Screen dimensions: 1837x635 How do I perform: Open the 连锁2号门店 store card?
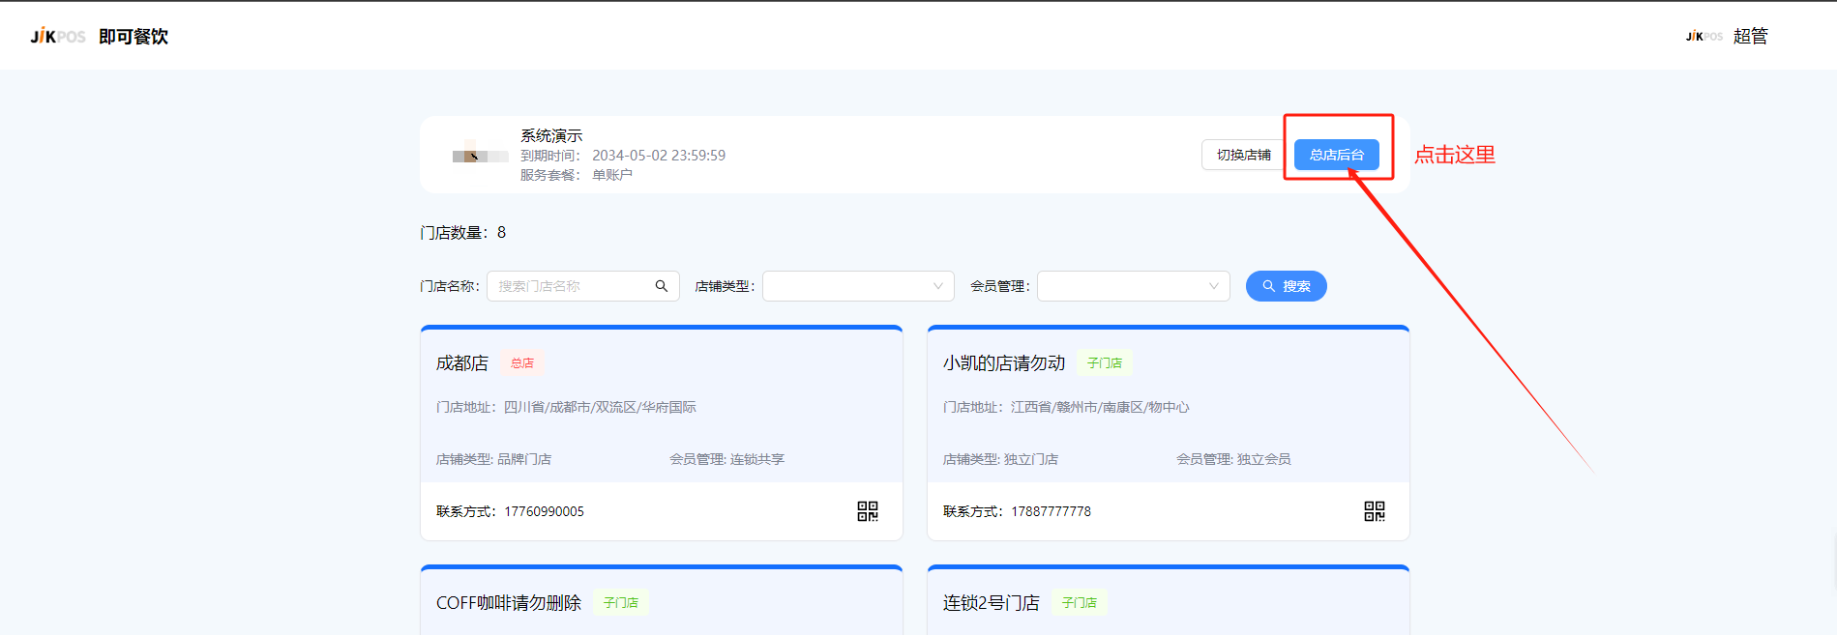(x=991, y=603)
